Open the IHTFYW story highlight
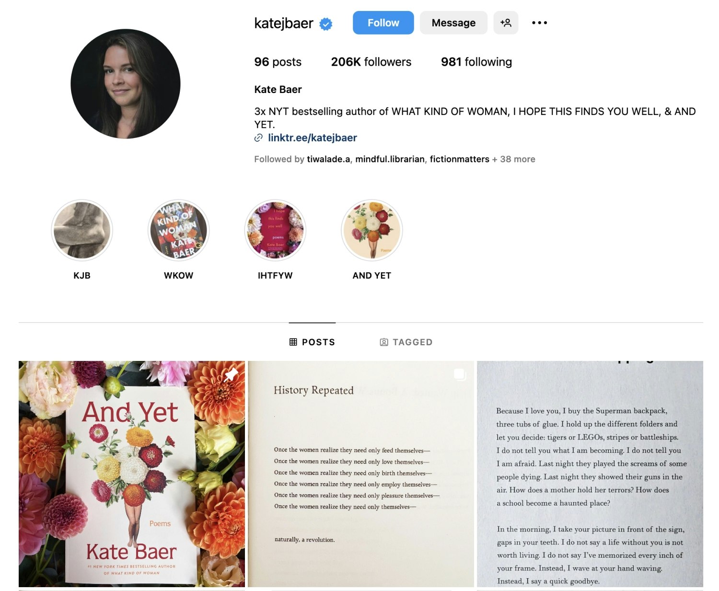Image resolution: width=719 pixels, height=591 pixels. [x=275, y=230]
